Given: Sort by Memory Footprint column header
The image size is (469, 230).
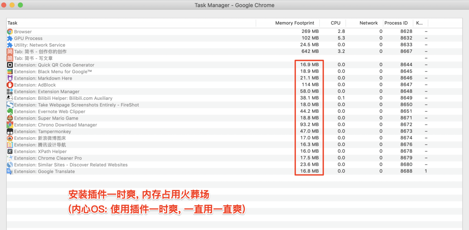Looking at the screenshot, I should coord(288,23).
